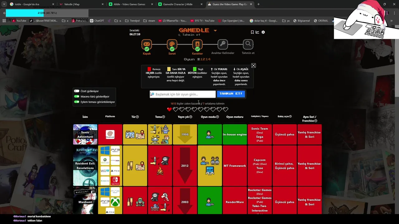Image resolution: width=399 pixels, height=224 pixels.
Task: Open the bookmark icon next to Gamedle logo
Action: 252,32
